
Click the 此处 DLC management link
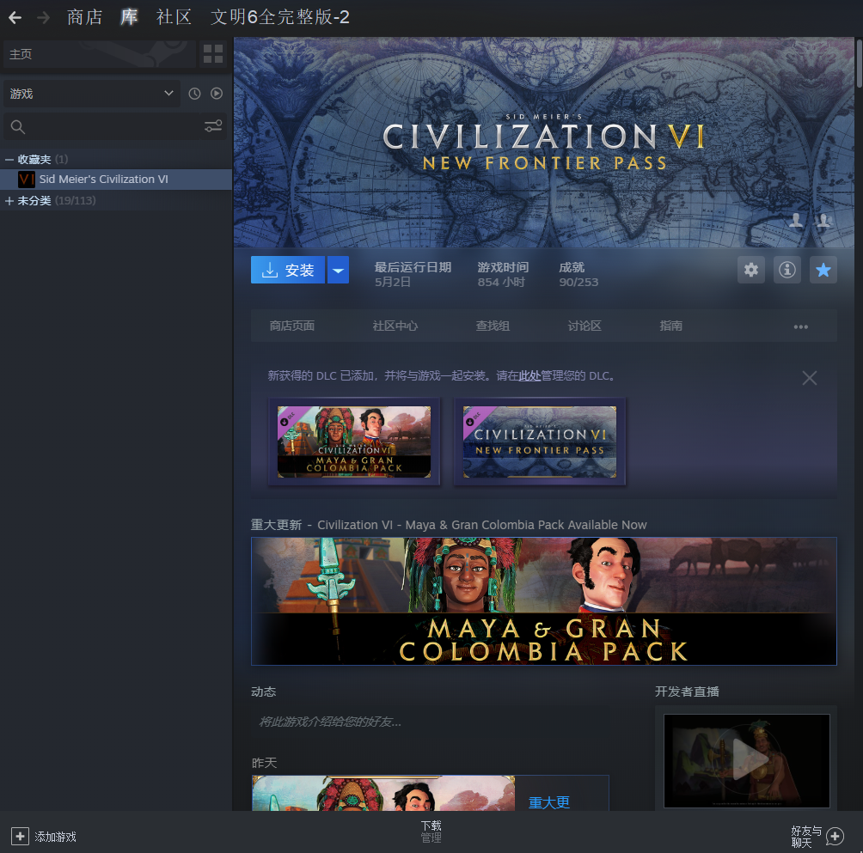529,376
